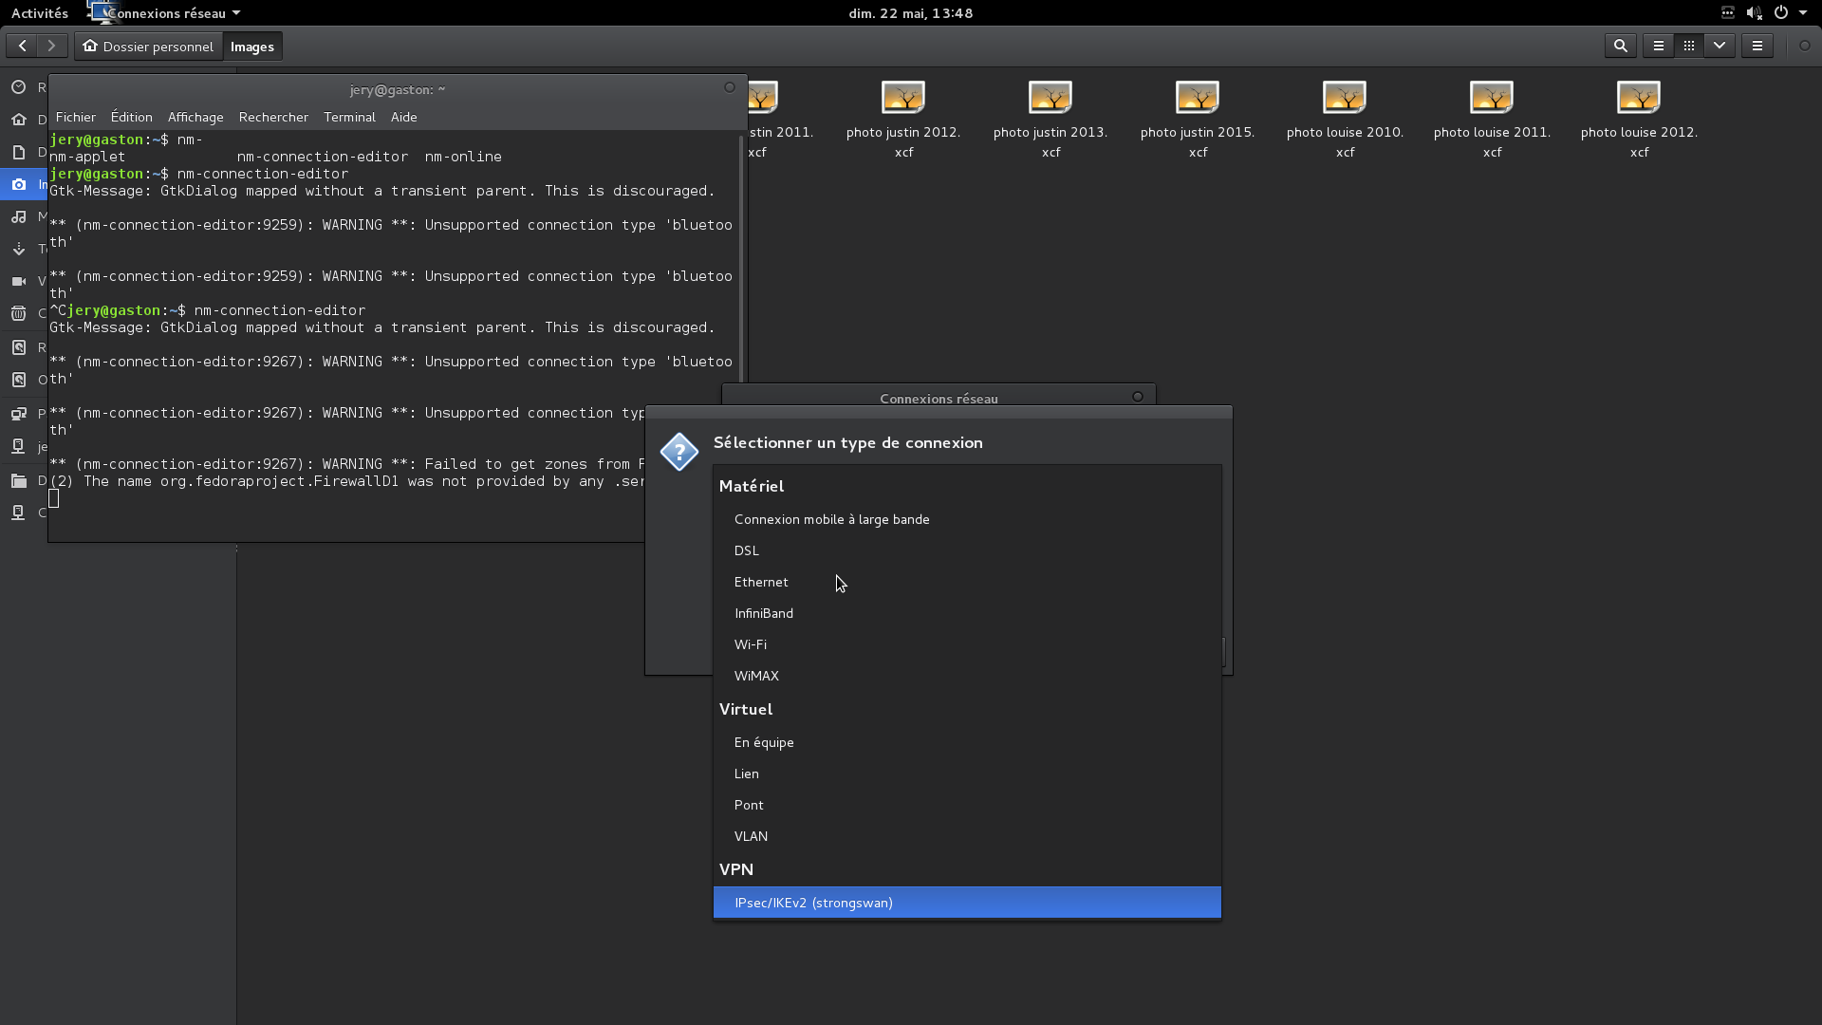Open the system menu dropdown arrow
This screenshot has width=1822, height=1025.
coord(1803,13)
